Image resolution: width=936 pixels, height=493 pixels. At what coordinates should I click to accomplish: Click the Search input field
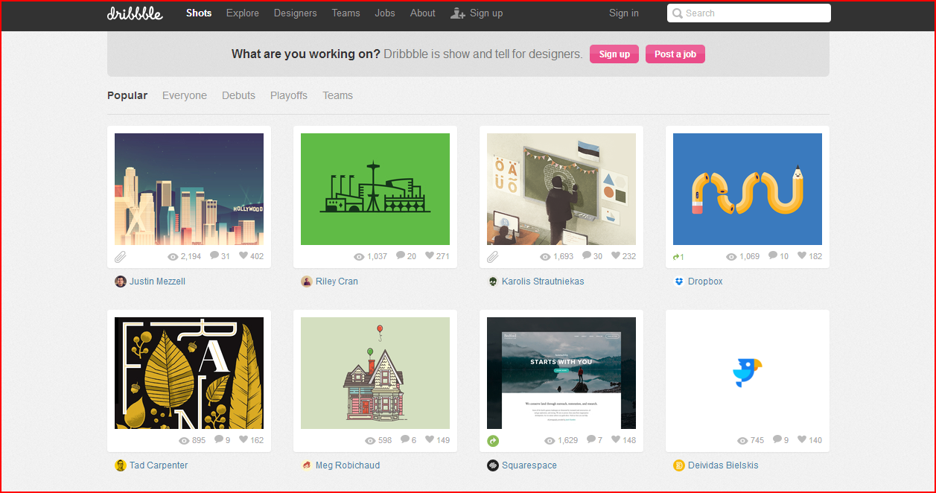point(754,13)
